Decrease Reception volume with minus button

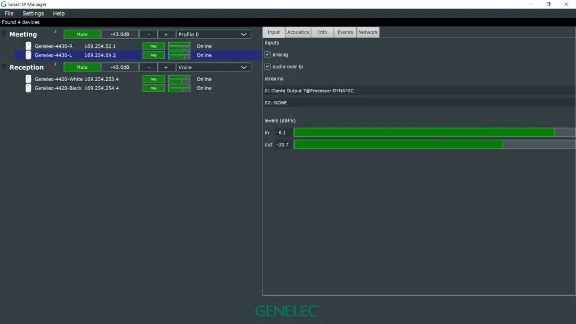[149, 67]
